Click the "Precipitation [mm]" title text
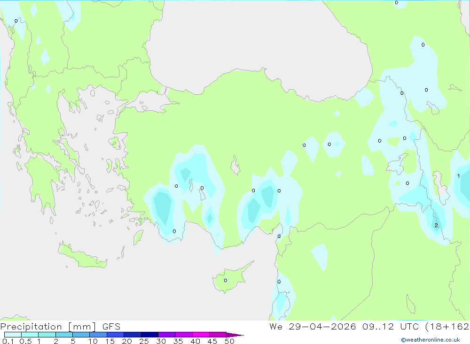470x344 pixels. [48, 327]
